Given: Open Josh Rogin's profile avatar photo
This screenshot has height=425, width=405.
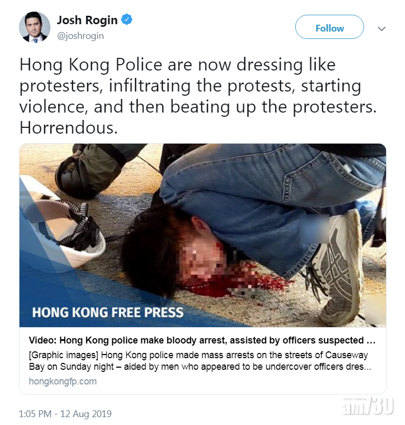Looking at the screenshot, I should [34, 27].
